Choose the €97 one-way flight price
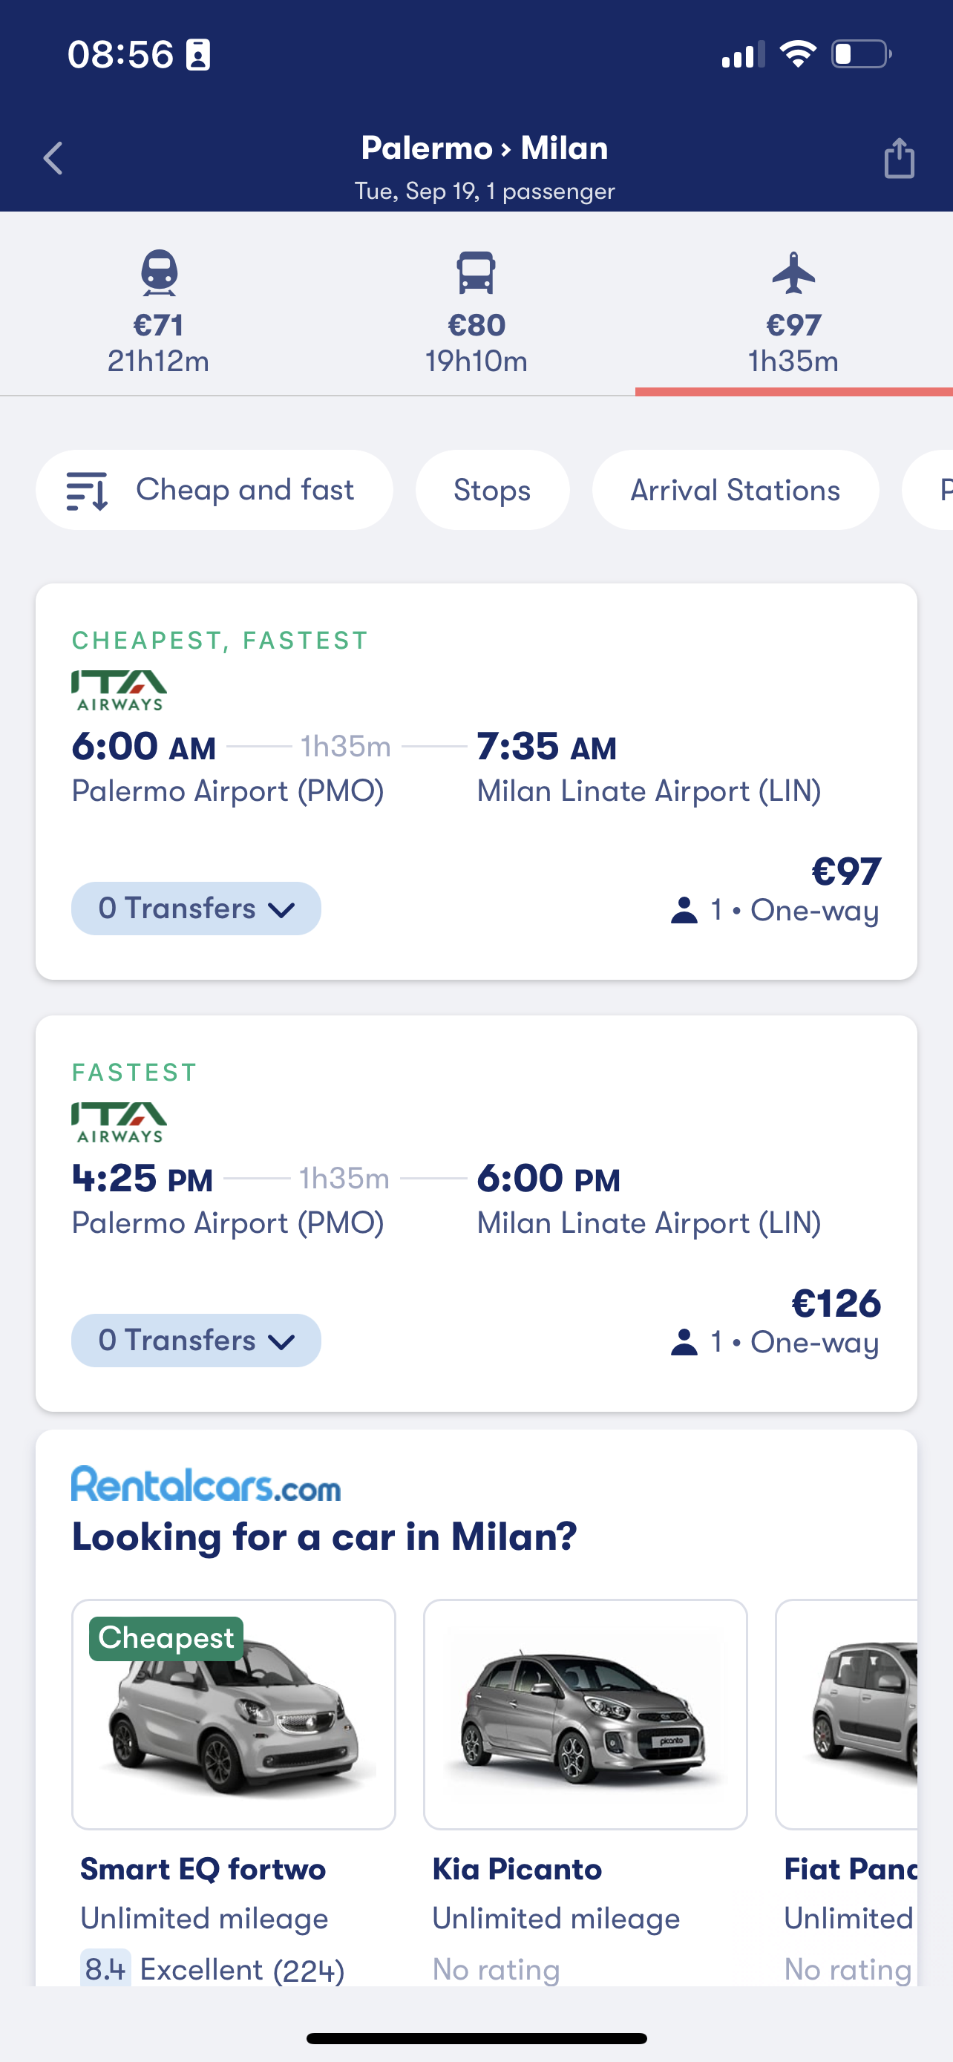Screen dimensions: 953x2062 [x=846, y=871]
